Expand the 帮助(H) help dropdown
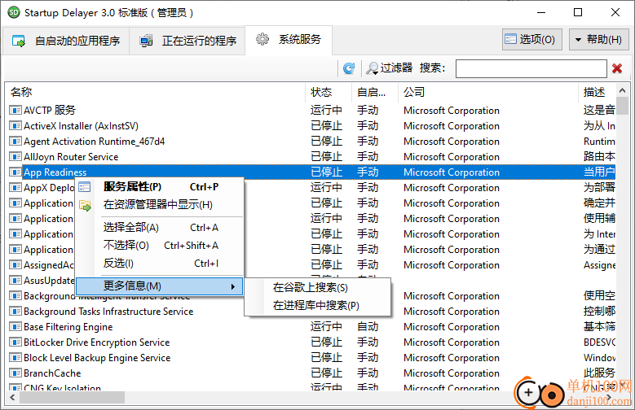635x410 pixels. coord(598,39)
